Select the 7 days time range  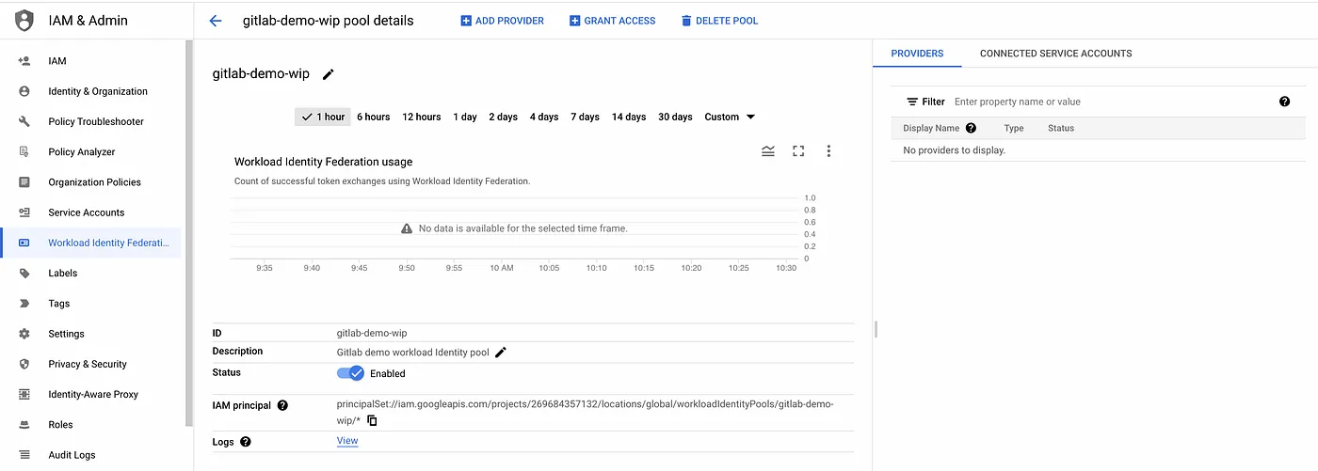(585, 117)
